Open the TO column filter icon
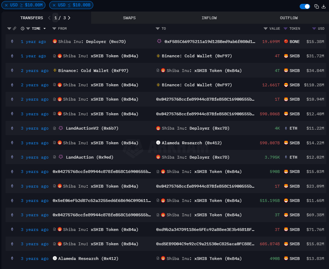329x269 pixels. click(x=158, y=29)
